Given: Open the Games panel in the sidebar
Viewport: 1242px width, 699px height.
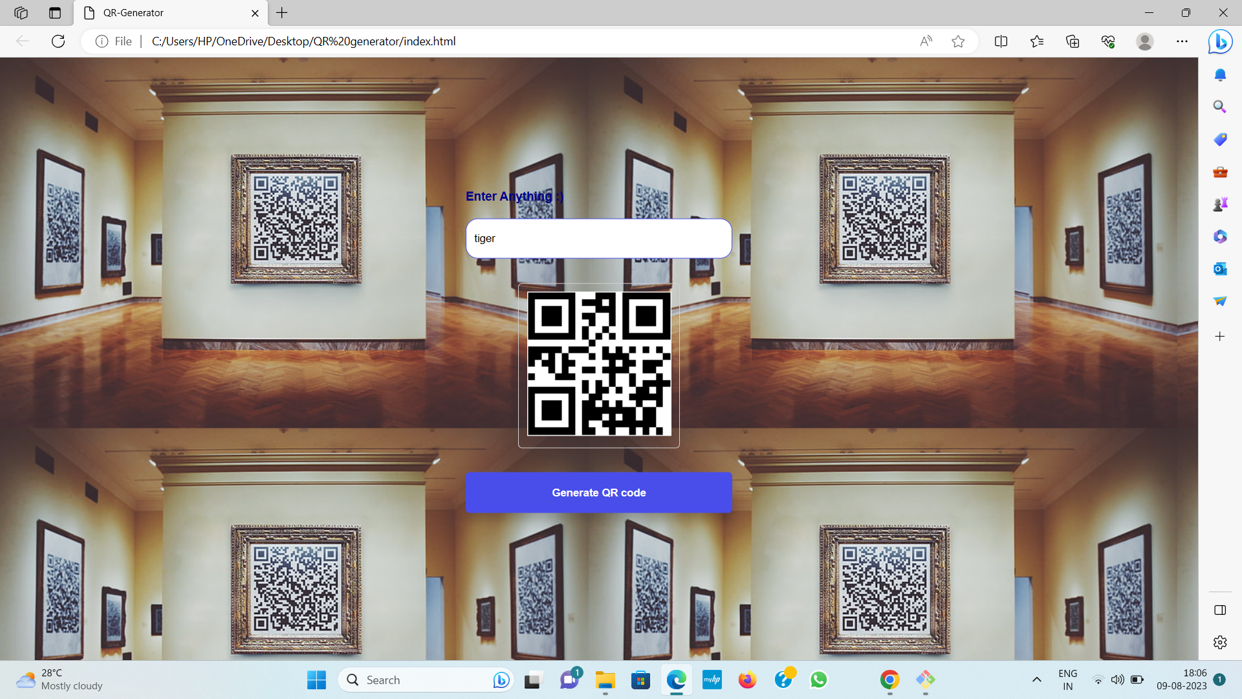Looking at the screenshot, I should point(1220,203).
